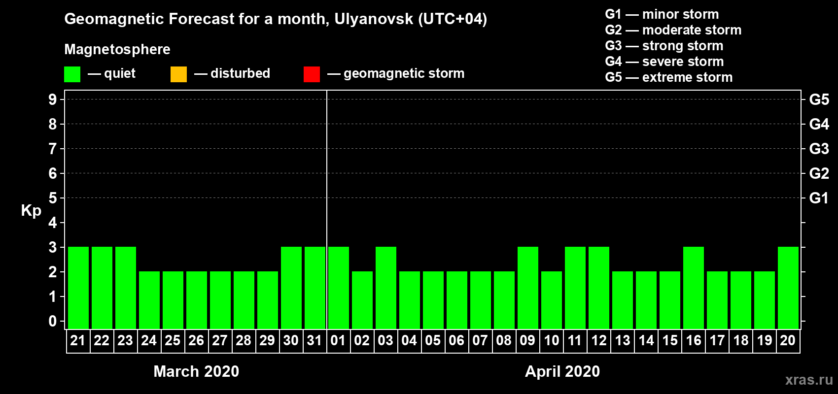The image size is (838, 394).
Task: Click the date cell 10 in April
Action: [x=552, y=341]
